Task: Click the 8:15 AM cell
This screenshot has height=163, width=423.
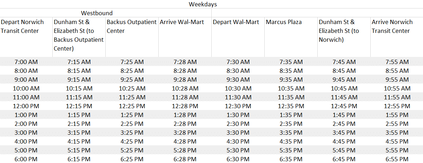Action: [79, 71]
